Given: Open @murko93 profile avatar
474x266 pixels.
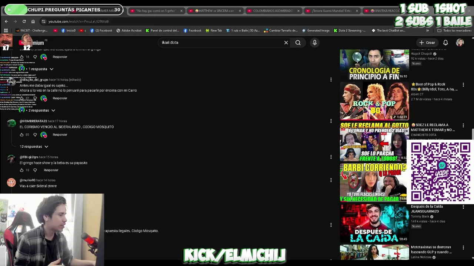Looking at the screenshot, I should [x=11, y=183].
